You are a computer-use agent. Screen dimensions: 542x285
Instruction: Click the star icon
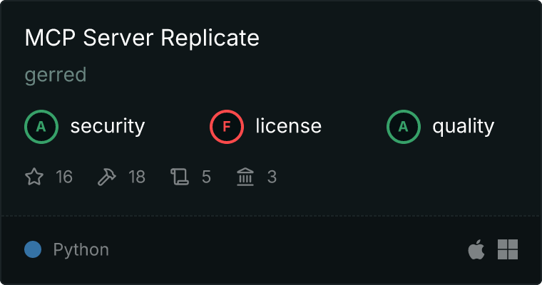click(34, 177)
